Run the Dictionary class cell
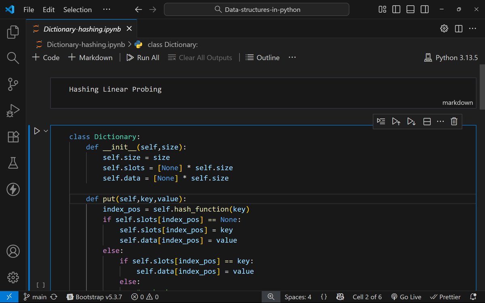 (x=37, y=130)
